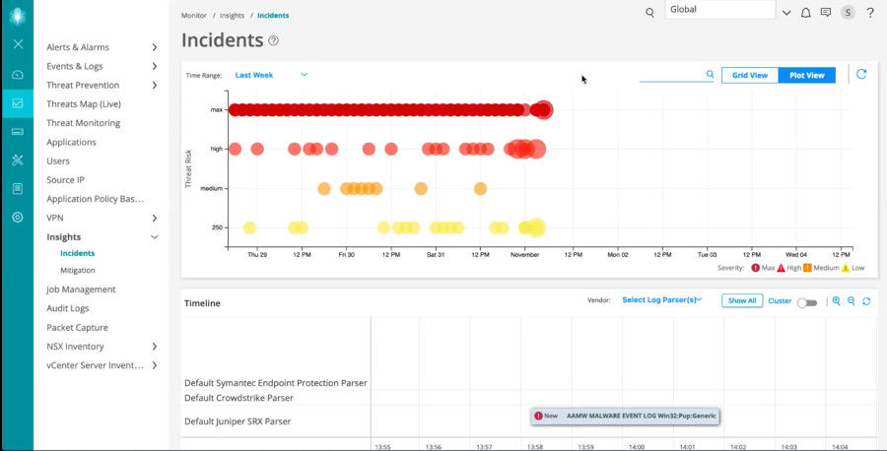Open the notifications bell icon
The height and width of the screenshot is (451, 887).
pyautogui.click(x=805, y=13)
